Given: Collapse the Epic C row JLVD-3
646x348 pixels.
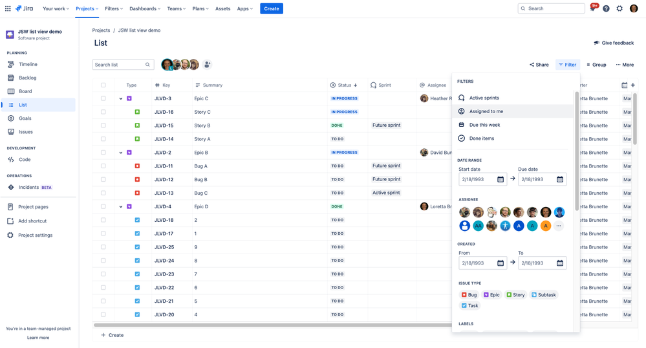Looking at the screenshot, I should tap(121, 98).
